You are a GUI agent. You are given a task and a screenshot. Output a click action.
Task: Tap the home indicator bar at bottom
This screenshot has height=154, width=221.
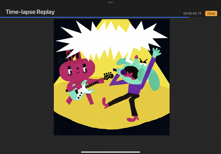(x=110, y=152)
